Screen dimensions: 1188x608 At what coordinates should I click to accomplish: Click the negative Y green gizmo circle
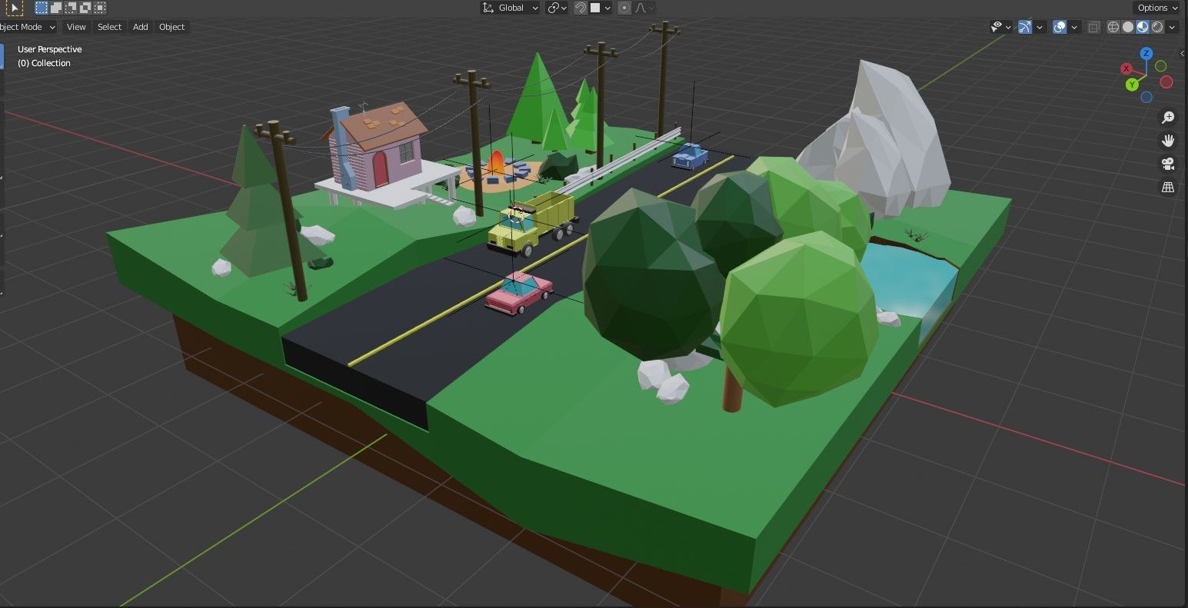coord(1161,66)
